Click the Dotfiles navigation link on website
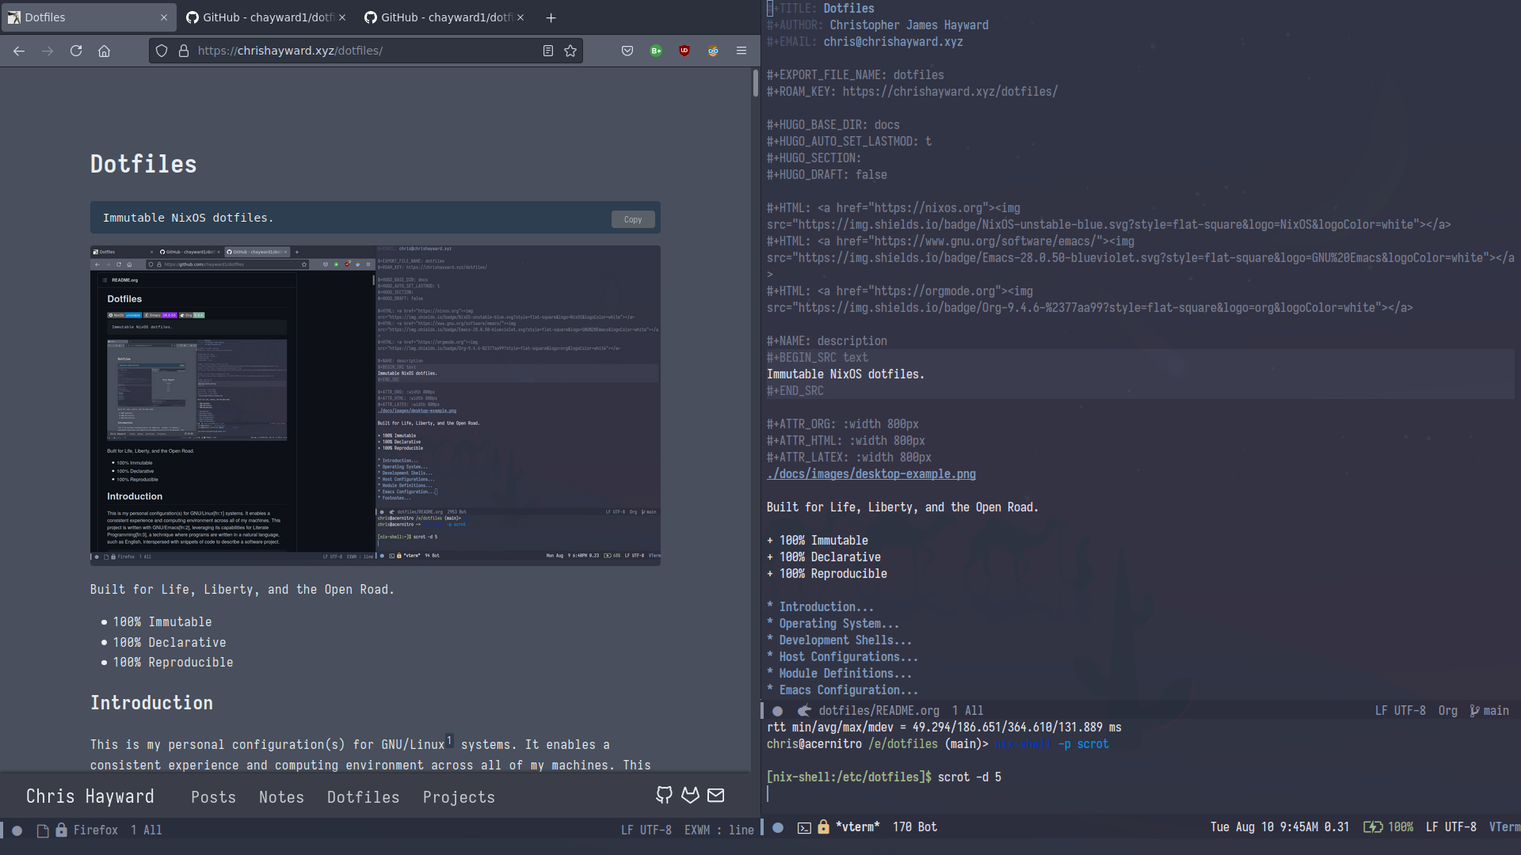Image resolution: width=1521 pixels, height=855 pixels. [x=363, y=796]
